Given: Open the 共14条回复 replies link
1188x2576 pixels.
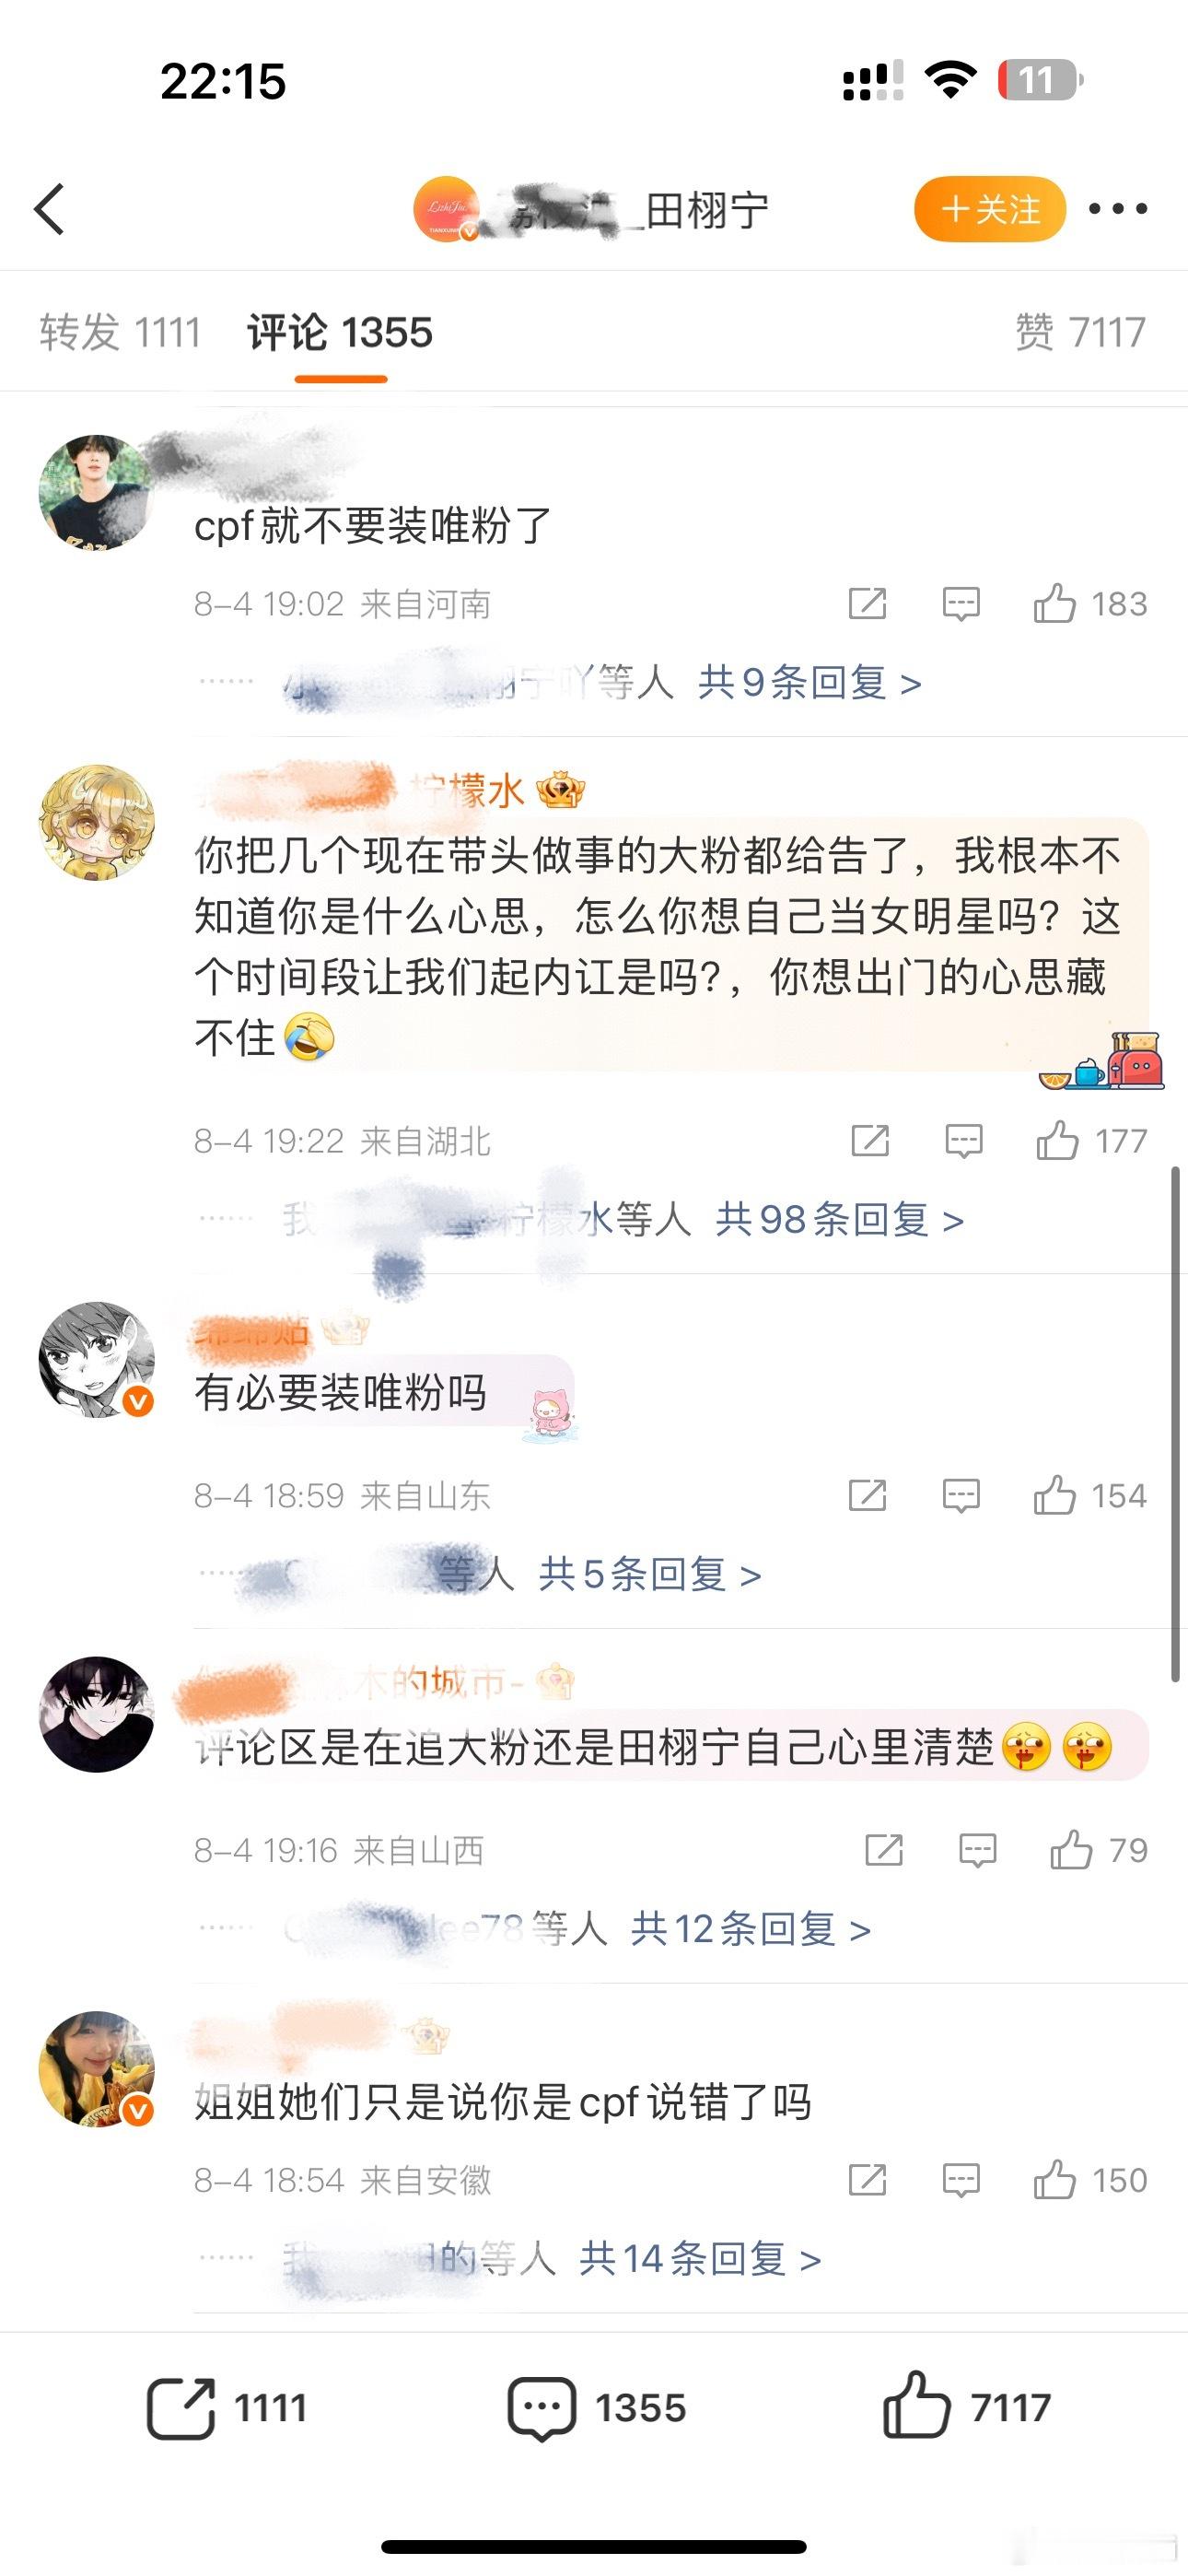Looking at the screenshot, I should pyautogui.click(x=700, y=2258).
